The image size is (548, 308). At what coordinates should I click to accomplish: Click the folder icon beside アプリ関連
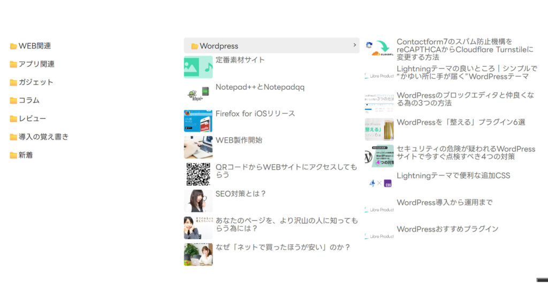(x=13, y=64)
